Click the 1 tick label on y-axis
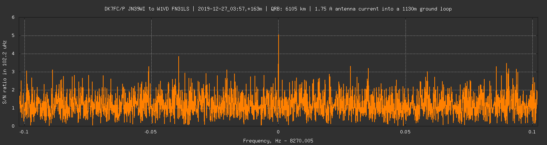The width and height of the screenshot is (547, 145). pyautogui.click(x=13, y=108)
